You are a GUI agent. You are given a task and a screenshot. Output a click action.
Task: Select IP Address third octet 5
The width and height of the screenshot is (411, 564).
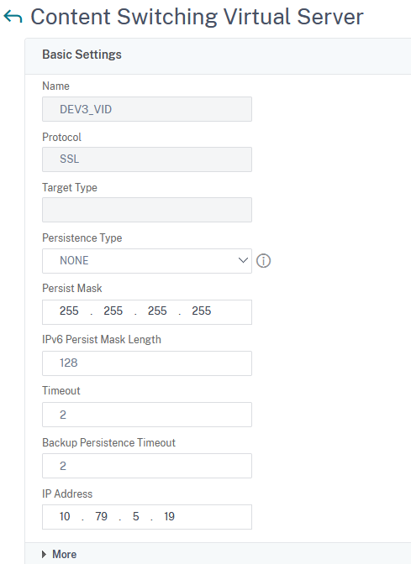136,517
